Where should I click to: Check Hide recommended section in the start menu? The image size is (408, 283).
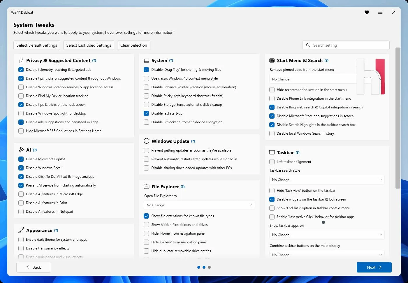tap(272, 90)
